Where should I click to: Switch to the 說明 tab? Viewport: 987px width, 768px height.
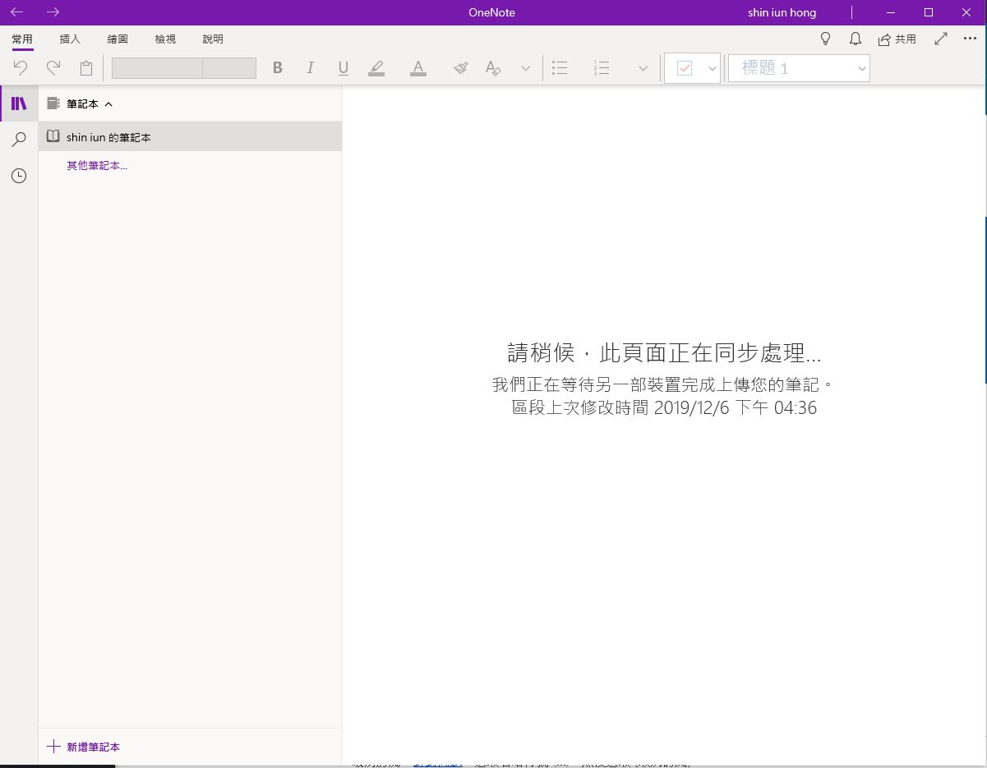[213, 39]
